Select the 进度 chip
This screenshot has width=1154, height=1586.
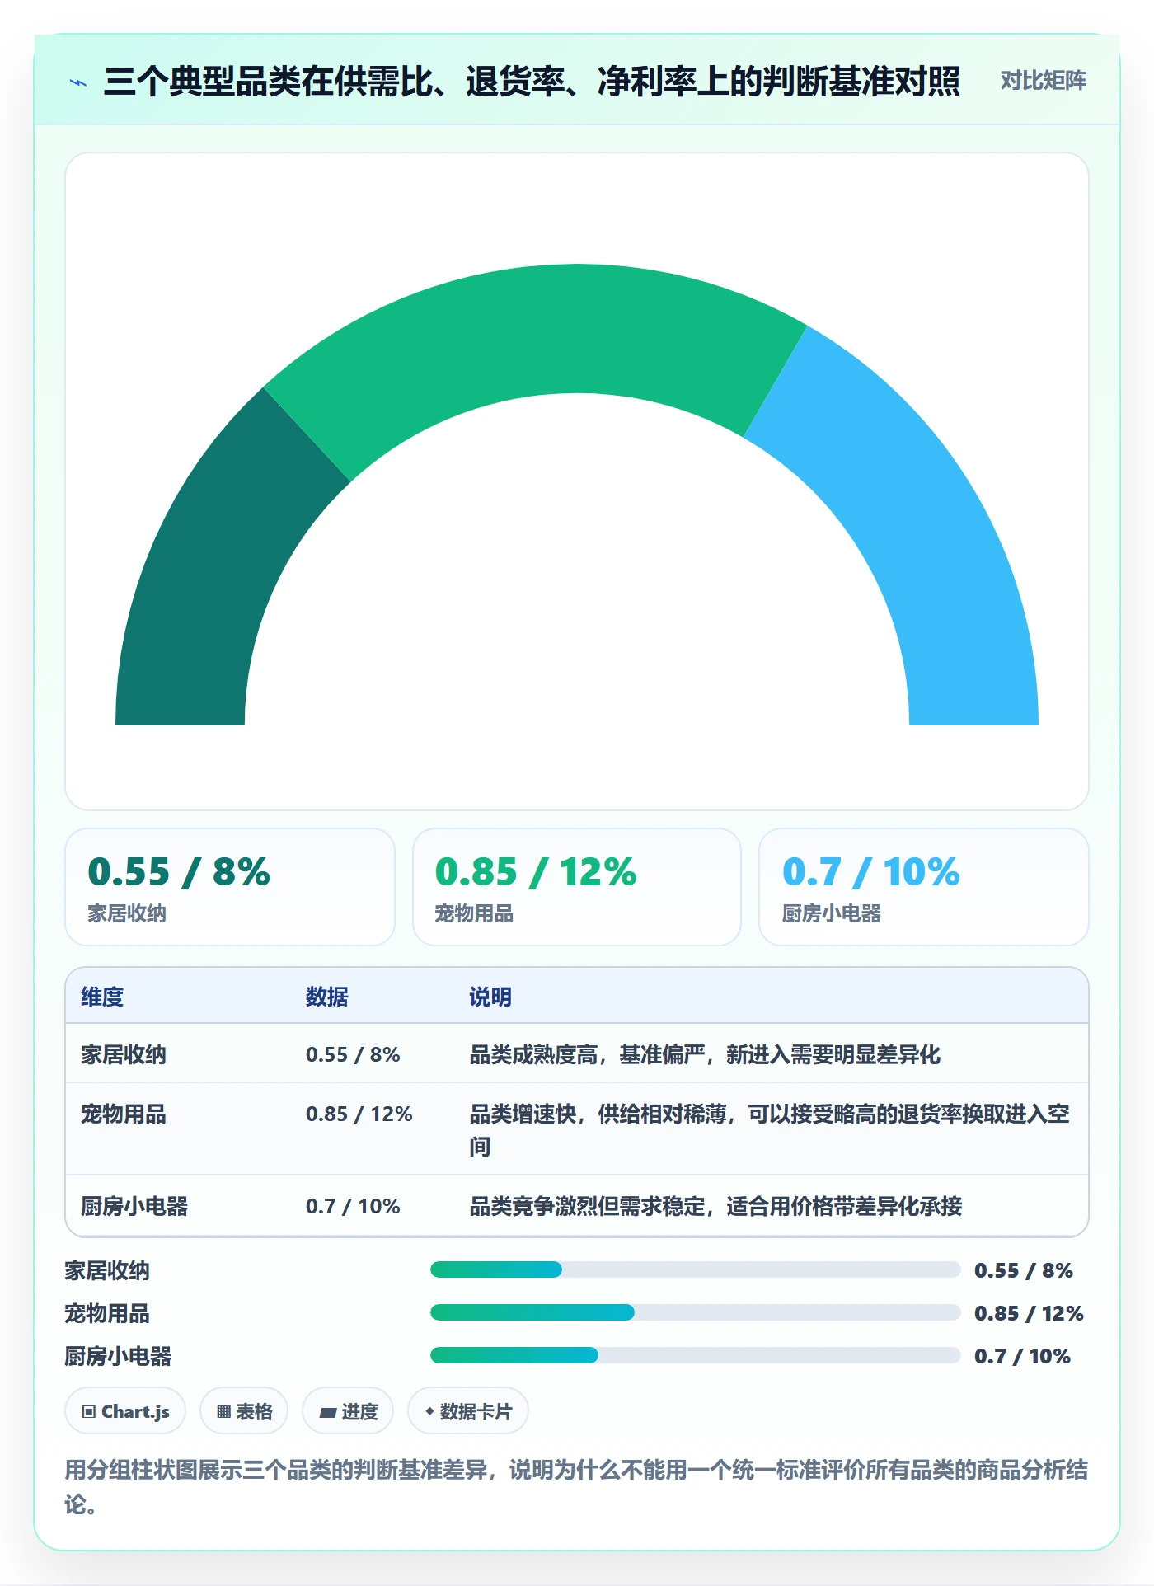pos(348,1411)
